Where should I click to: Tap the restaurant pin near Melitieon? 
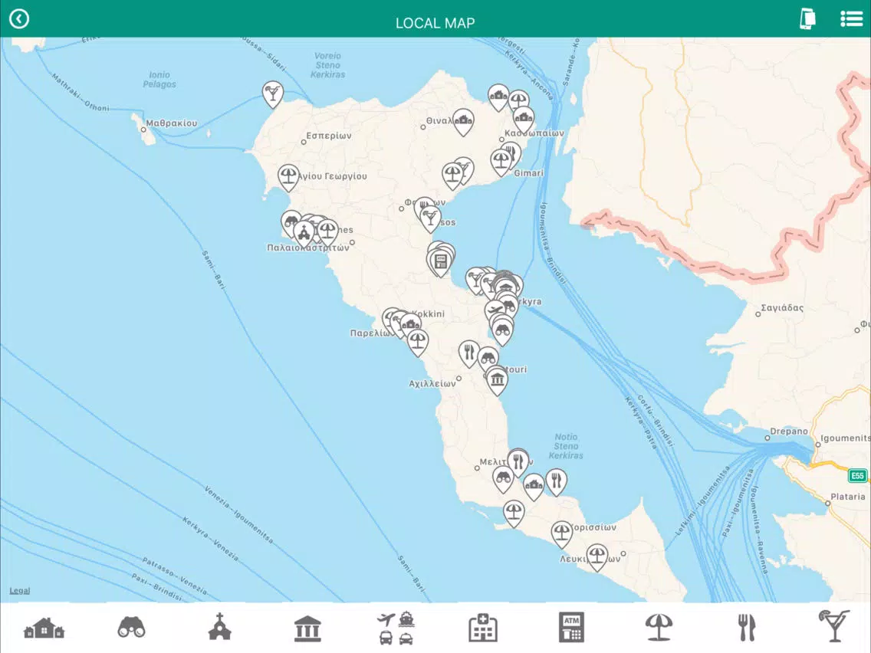[x=518, y=463]
